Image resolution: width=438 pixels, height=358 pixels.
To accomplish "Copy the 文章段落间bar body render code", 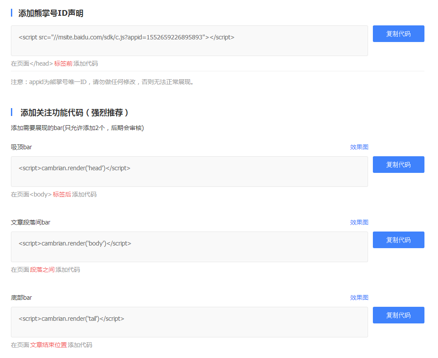I will pos(398,240).
